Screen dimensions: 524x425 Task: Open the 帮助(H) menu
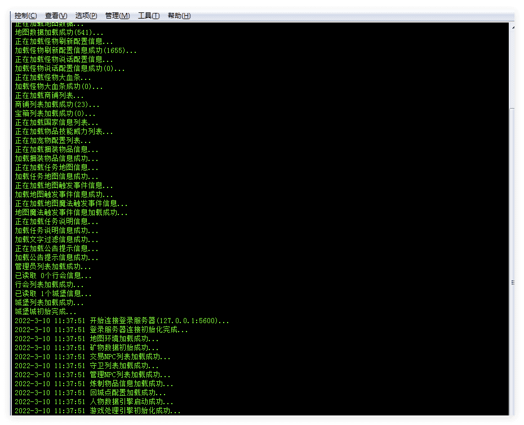click(x=179, y=16)
